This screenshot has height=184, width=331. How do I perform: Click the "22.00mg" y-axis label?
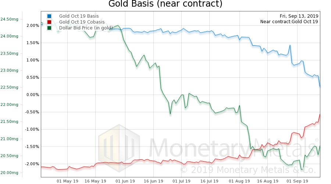pos(9,105)
